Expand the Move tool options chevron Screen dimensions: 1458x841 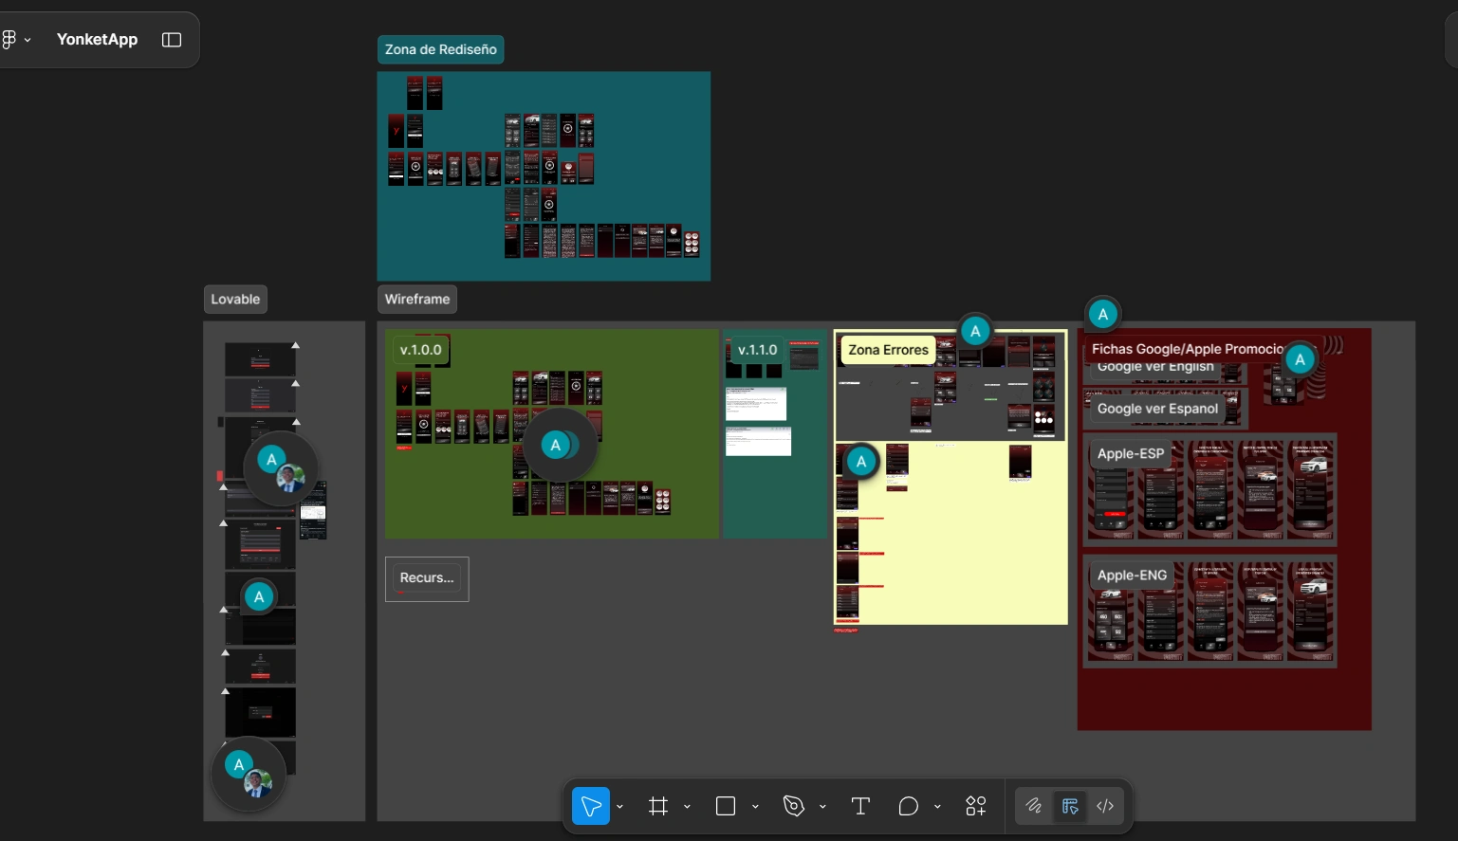pos(619,807)
